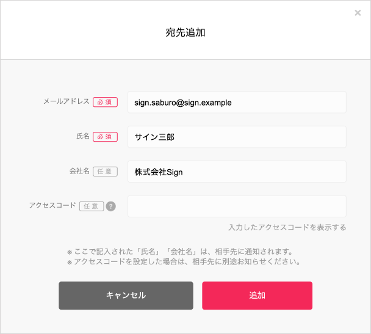
Task: Close the 宛先追加 dialog with the X
Action: point(358,13)
